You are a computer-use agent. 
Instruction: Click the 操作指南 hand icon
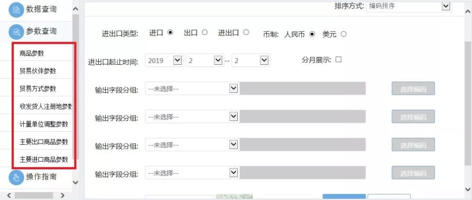[x=16, y=177]
